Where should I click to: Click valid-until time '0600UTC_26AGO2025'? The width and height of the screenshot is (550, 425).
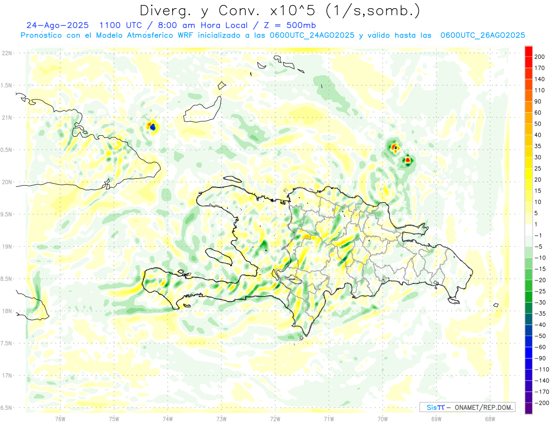482,35
